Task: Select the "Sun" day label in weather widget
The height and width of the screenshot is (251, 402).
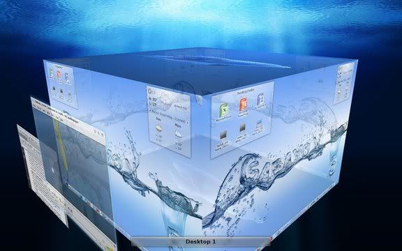Action: pyautogui.click(x=158, y=119)
